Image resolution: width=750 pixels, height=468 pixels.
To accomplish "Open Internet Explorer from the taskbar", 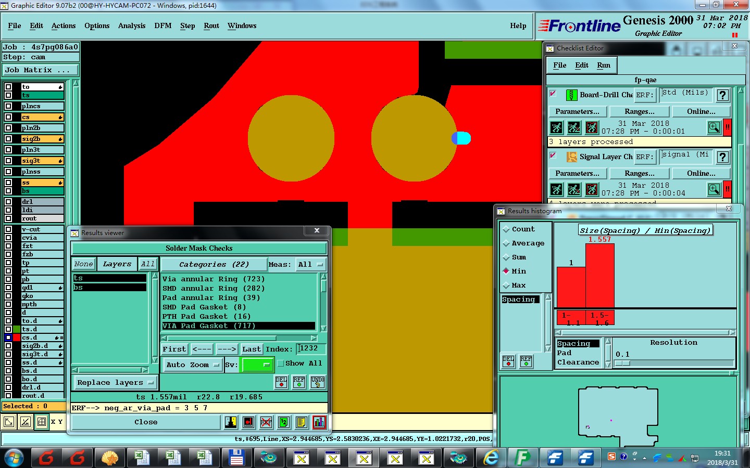I will pyautogui.click(x=491, y=458).
